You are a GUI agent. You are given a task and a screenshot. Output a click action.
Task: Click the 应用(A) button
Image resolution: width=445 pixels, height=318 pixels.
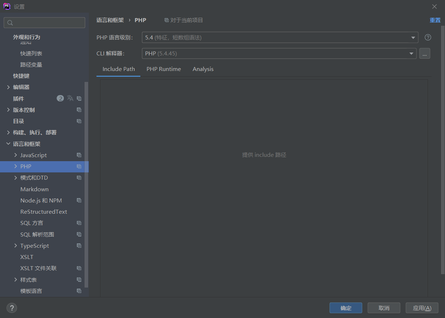tap(422, 308)
